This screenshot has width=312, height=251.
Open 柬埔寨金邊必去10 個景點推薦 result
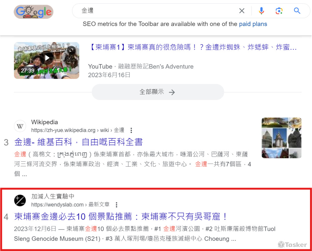(120, 216)
